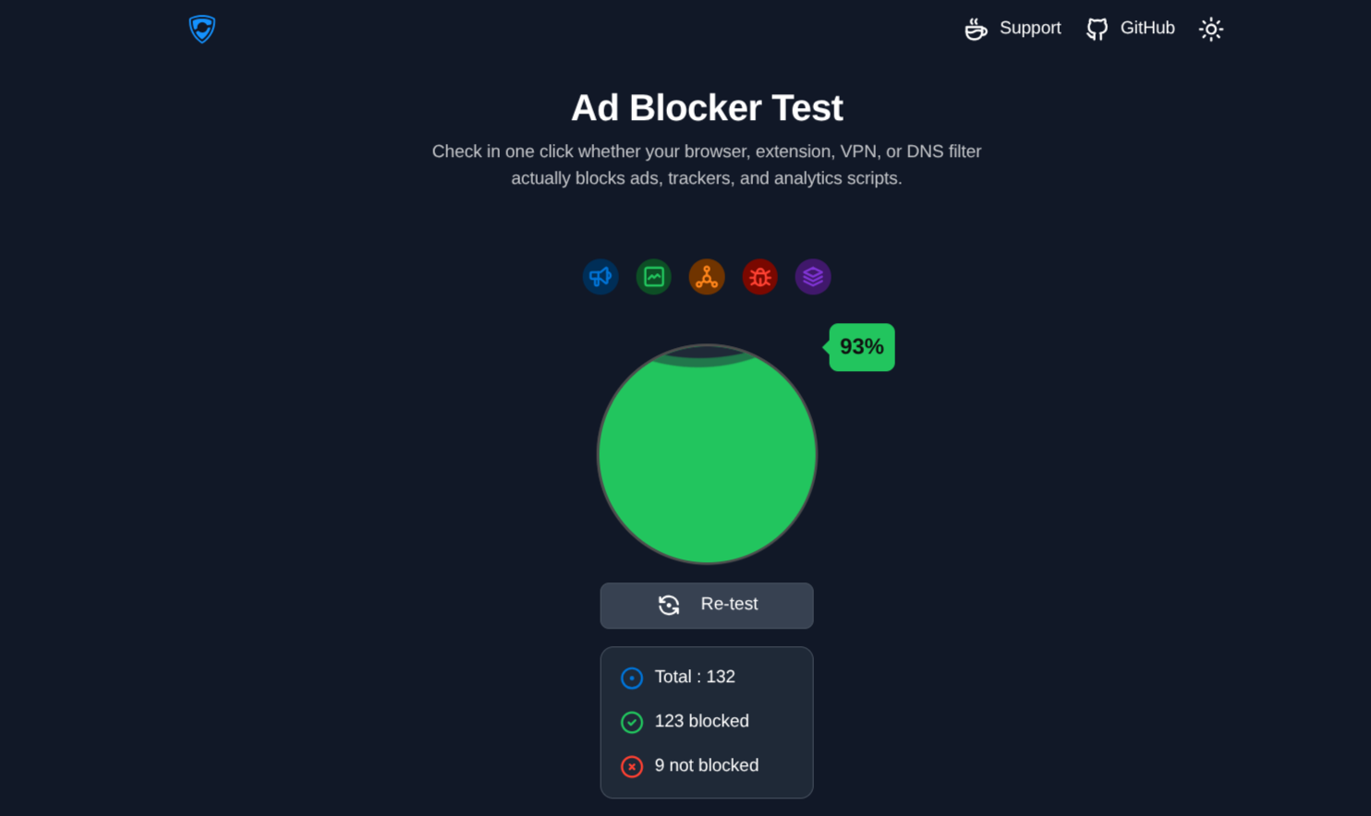Viewport: 1371px width, 816px height.
Task: Click the green circular score gauge
Action: click(x=707, y=454)
